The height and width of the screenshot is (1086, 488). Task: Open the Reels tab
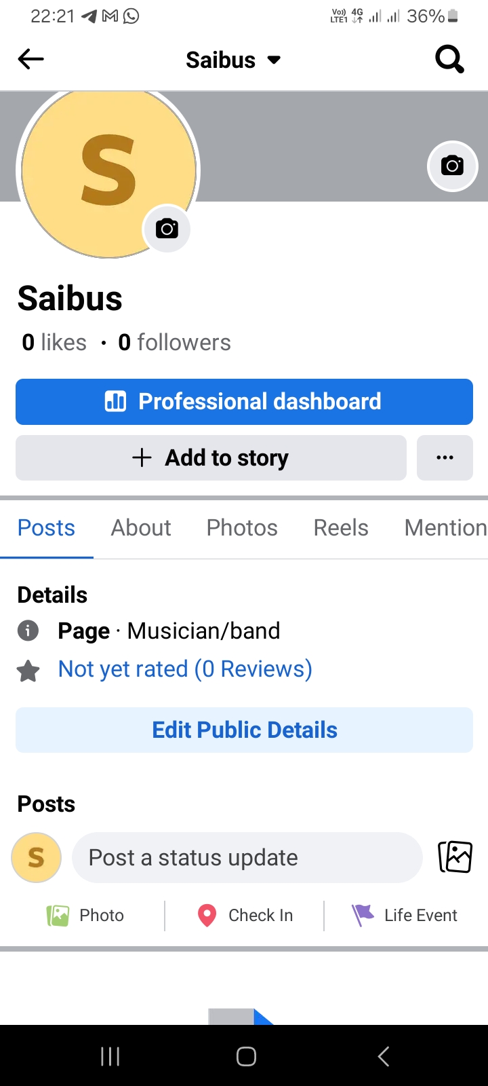(341, 528)
